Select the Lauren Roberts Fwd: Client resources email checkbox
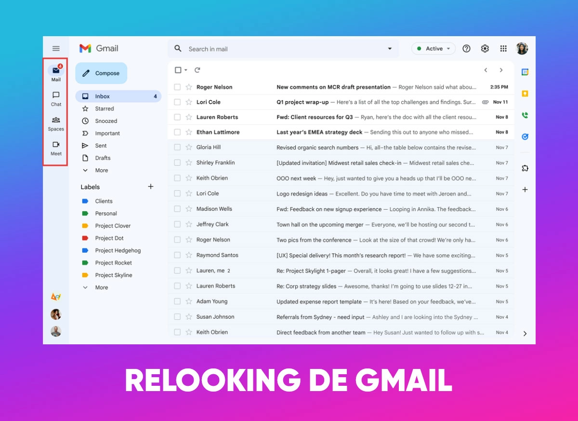The width and height of the screenshot is (578, 421). point(177,117)
